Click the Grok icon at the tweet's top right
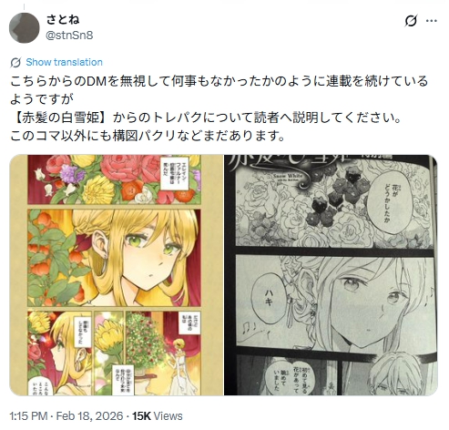Screen dimensions: 449x430 pyautogui.click(x=411, y=21)
